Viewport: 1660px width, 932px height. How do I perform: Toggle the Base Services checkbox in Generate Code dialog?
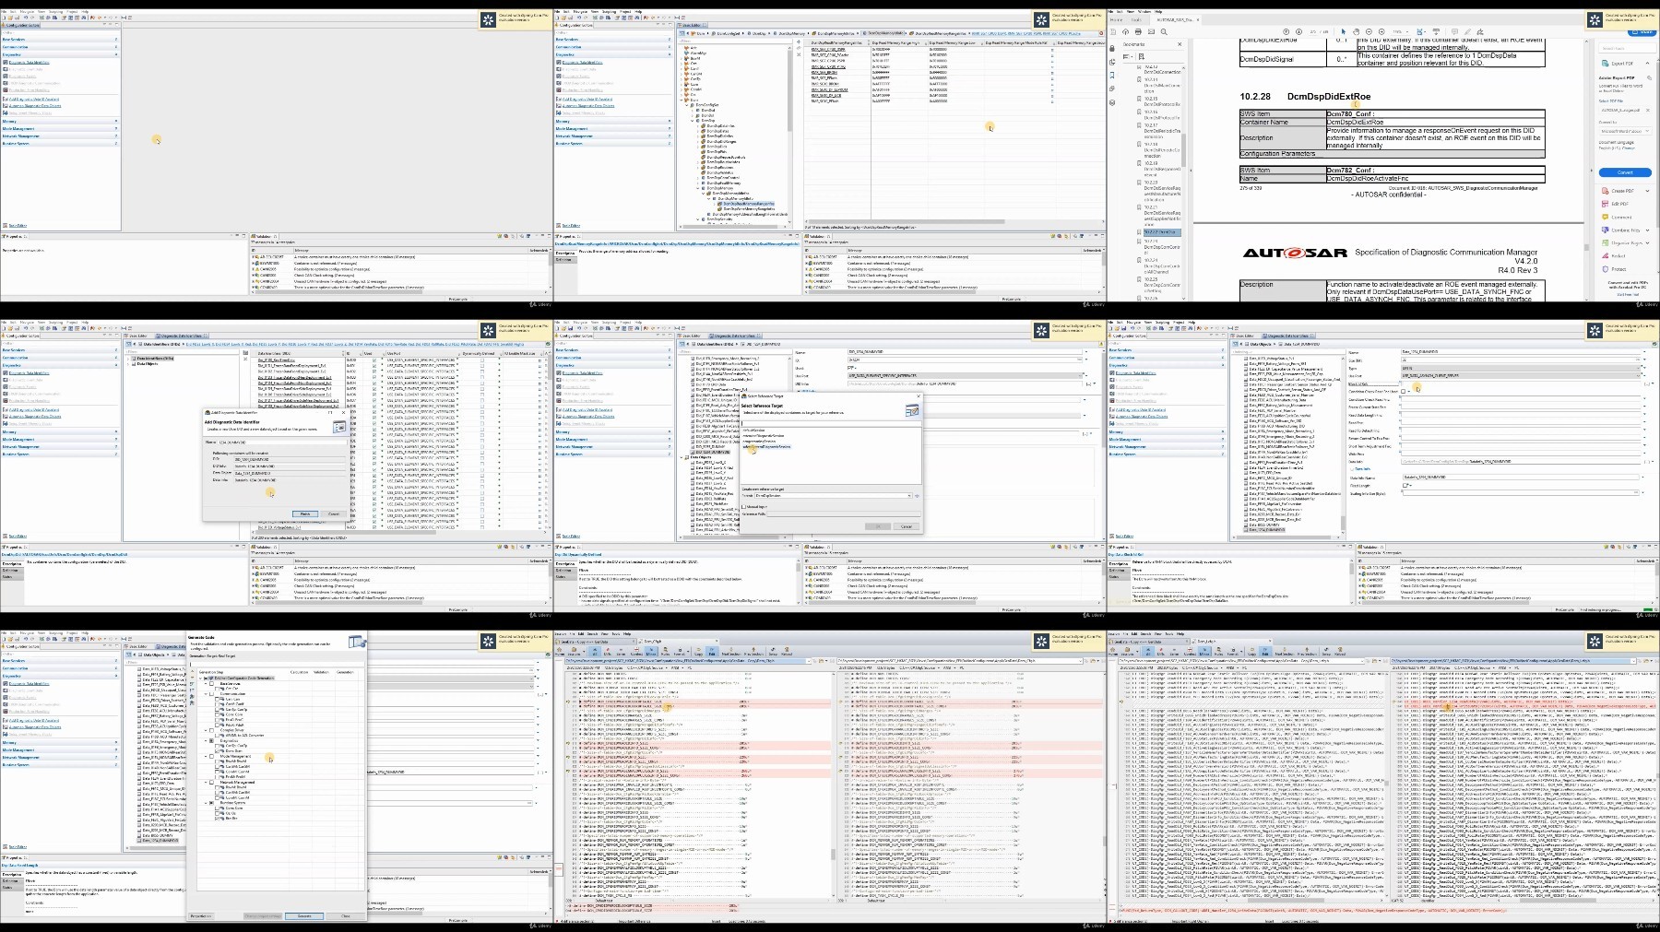pyautogui.click(x=211, y=683)
